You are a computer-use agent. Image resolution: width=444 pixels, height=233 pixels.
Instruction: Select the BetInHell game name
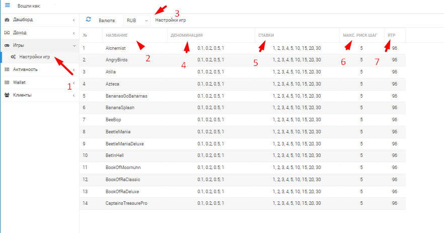115,156
